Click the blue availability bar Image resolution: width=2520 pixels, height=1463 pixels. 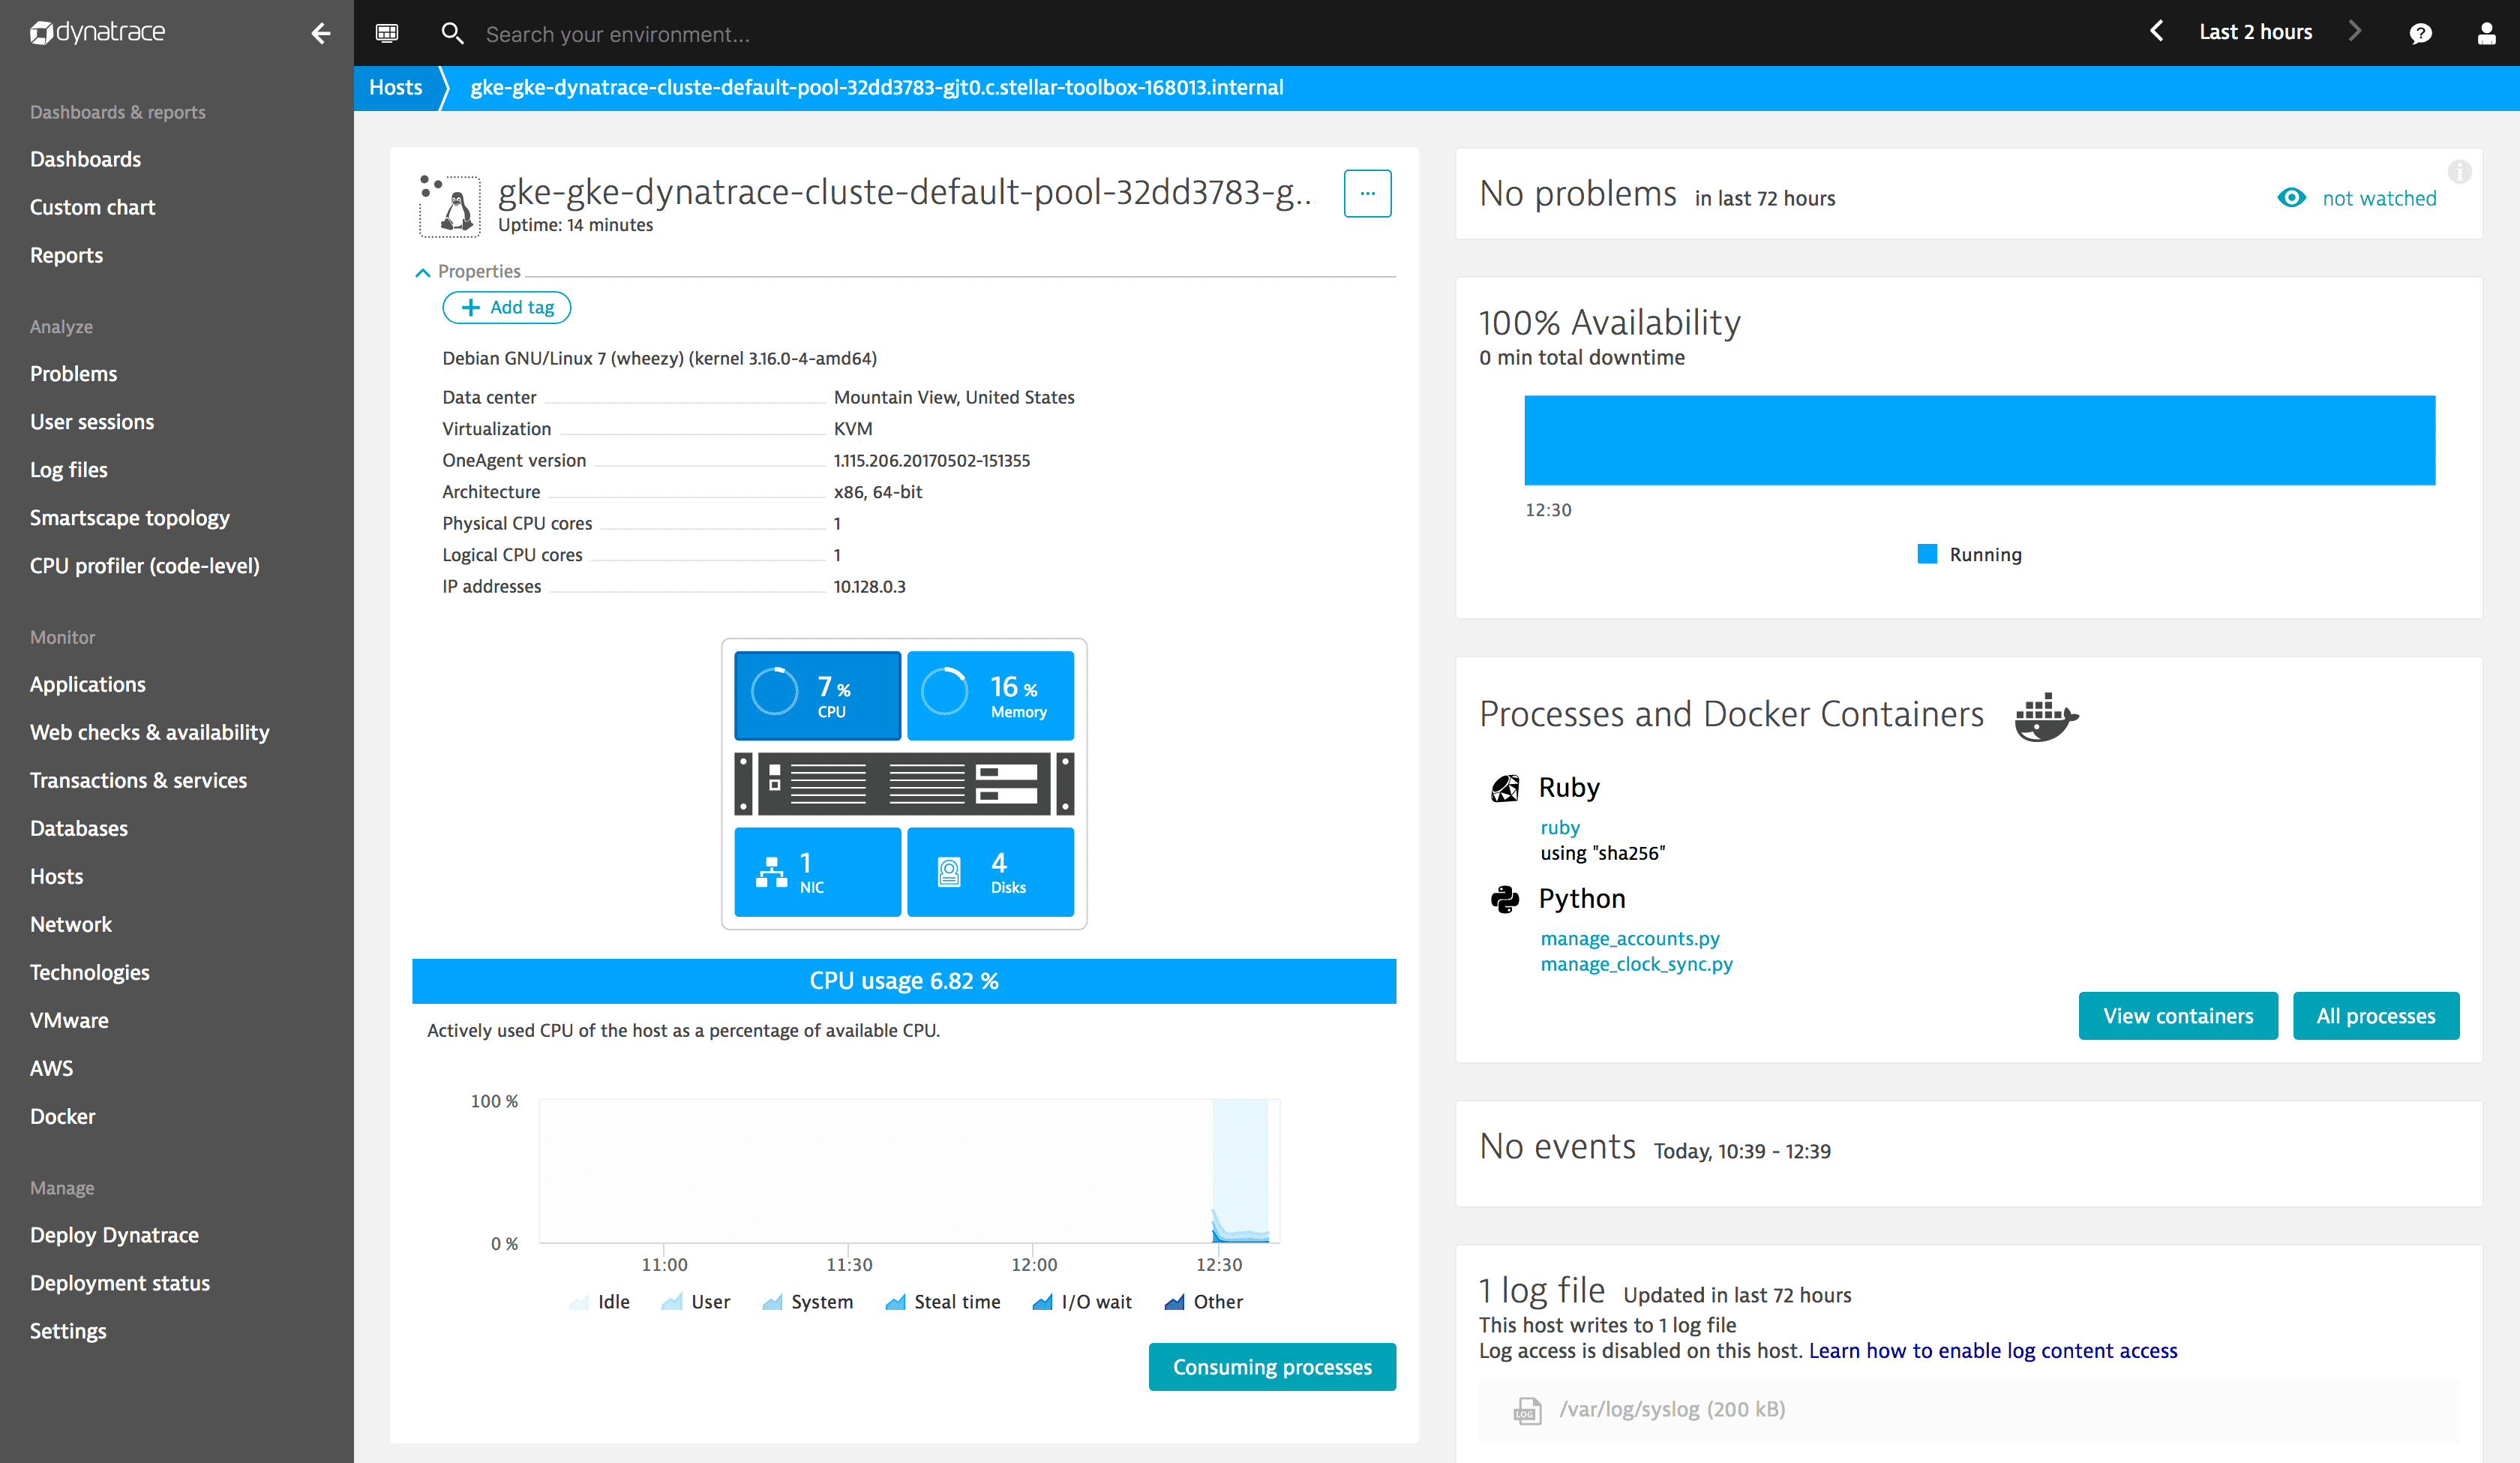1979,440
